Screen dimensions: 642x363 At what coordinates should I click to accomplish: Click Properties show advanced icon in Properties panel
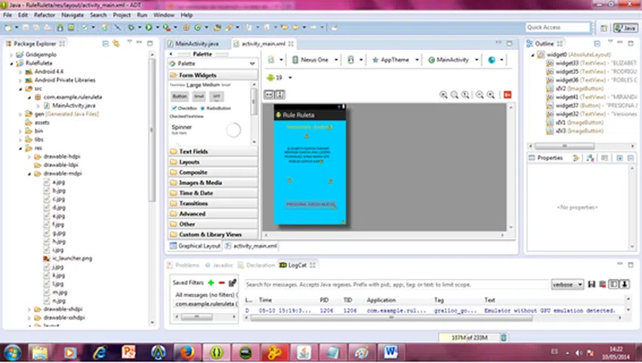(x=590, y=158)
